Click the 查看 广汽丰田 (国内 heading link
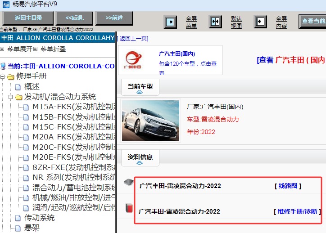The image size is (326, 233). pos(291,60)
